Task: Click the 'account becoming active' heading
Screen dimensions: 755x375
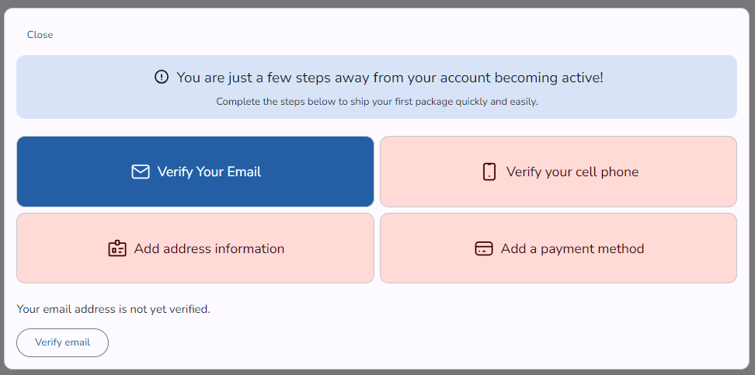Action: click(x=390, y=78)
